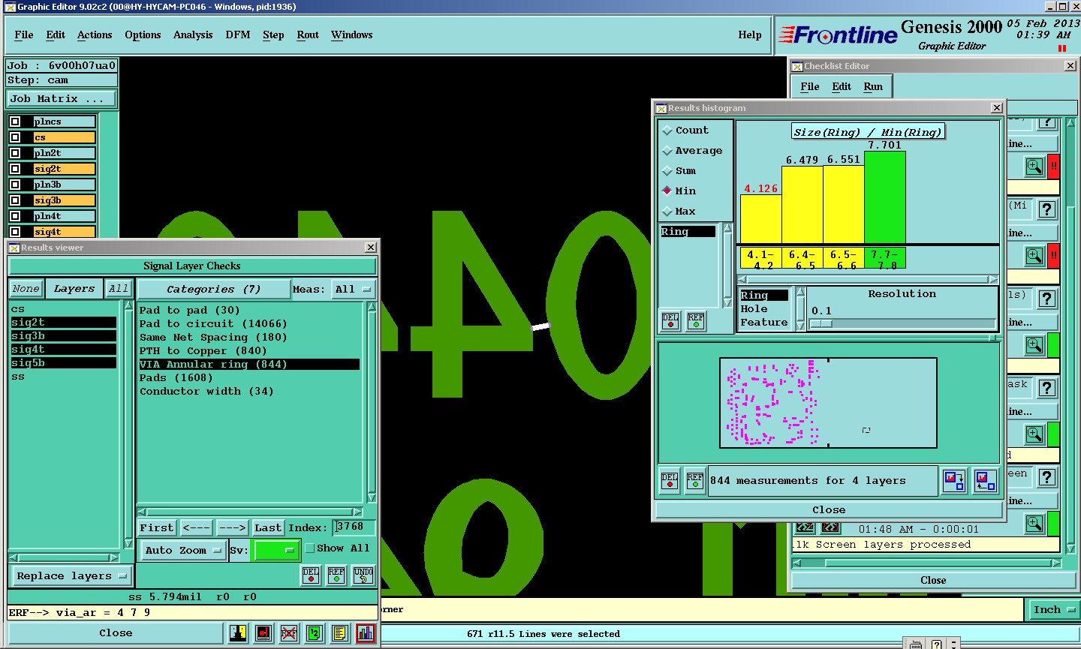Open the Categories (7) selector
The width and height of the screenshot is (1081, 649).
(x=214, y=289)
